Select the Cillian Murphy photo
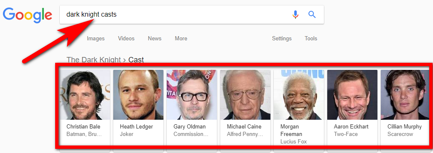The width and height of the screenshot is (433, 153). pyautogui.click(x=405, y=95)
